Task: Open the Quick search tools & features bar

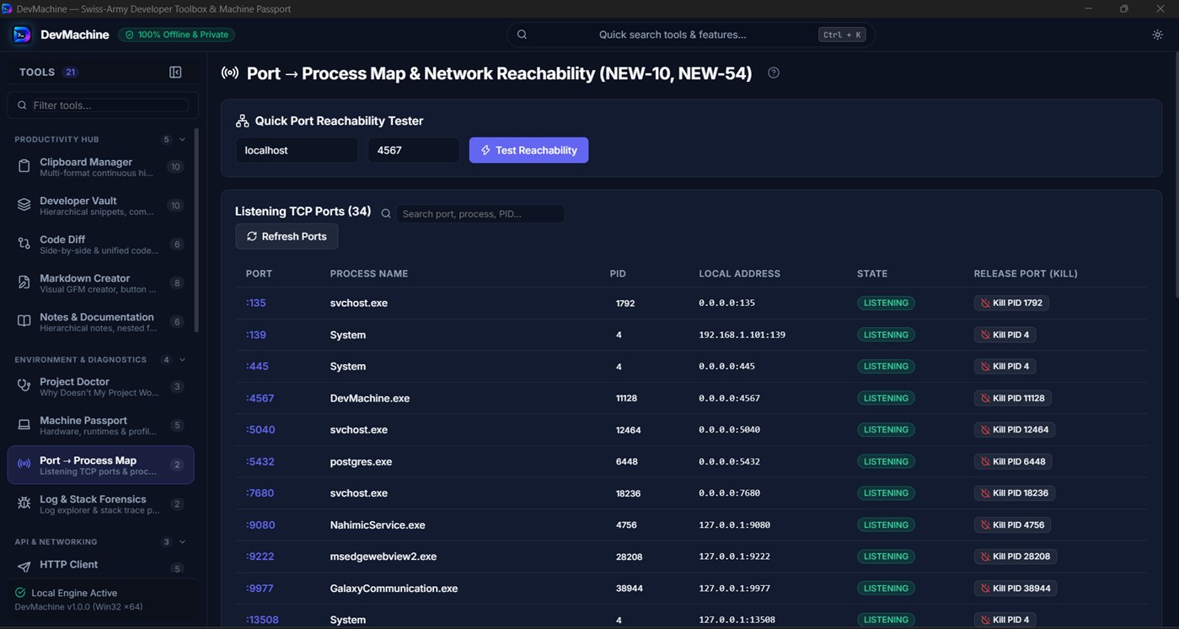Action: pos(690,35)
